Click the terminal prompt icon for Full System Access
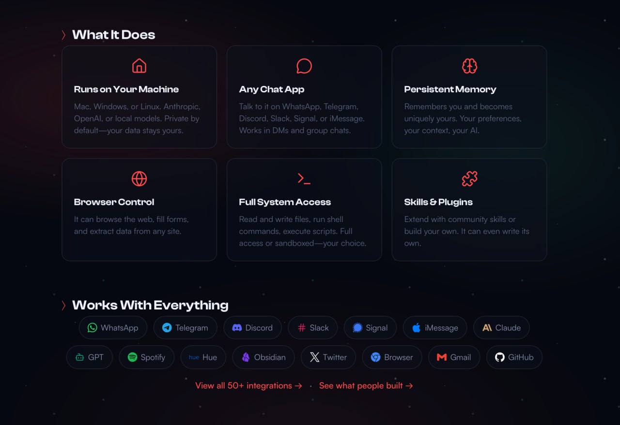This screenshot has width=620, height=425. click(x=304, y=179)
